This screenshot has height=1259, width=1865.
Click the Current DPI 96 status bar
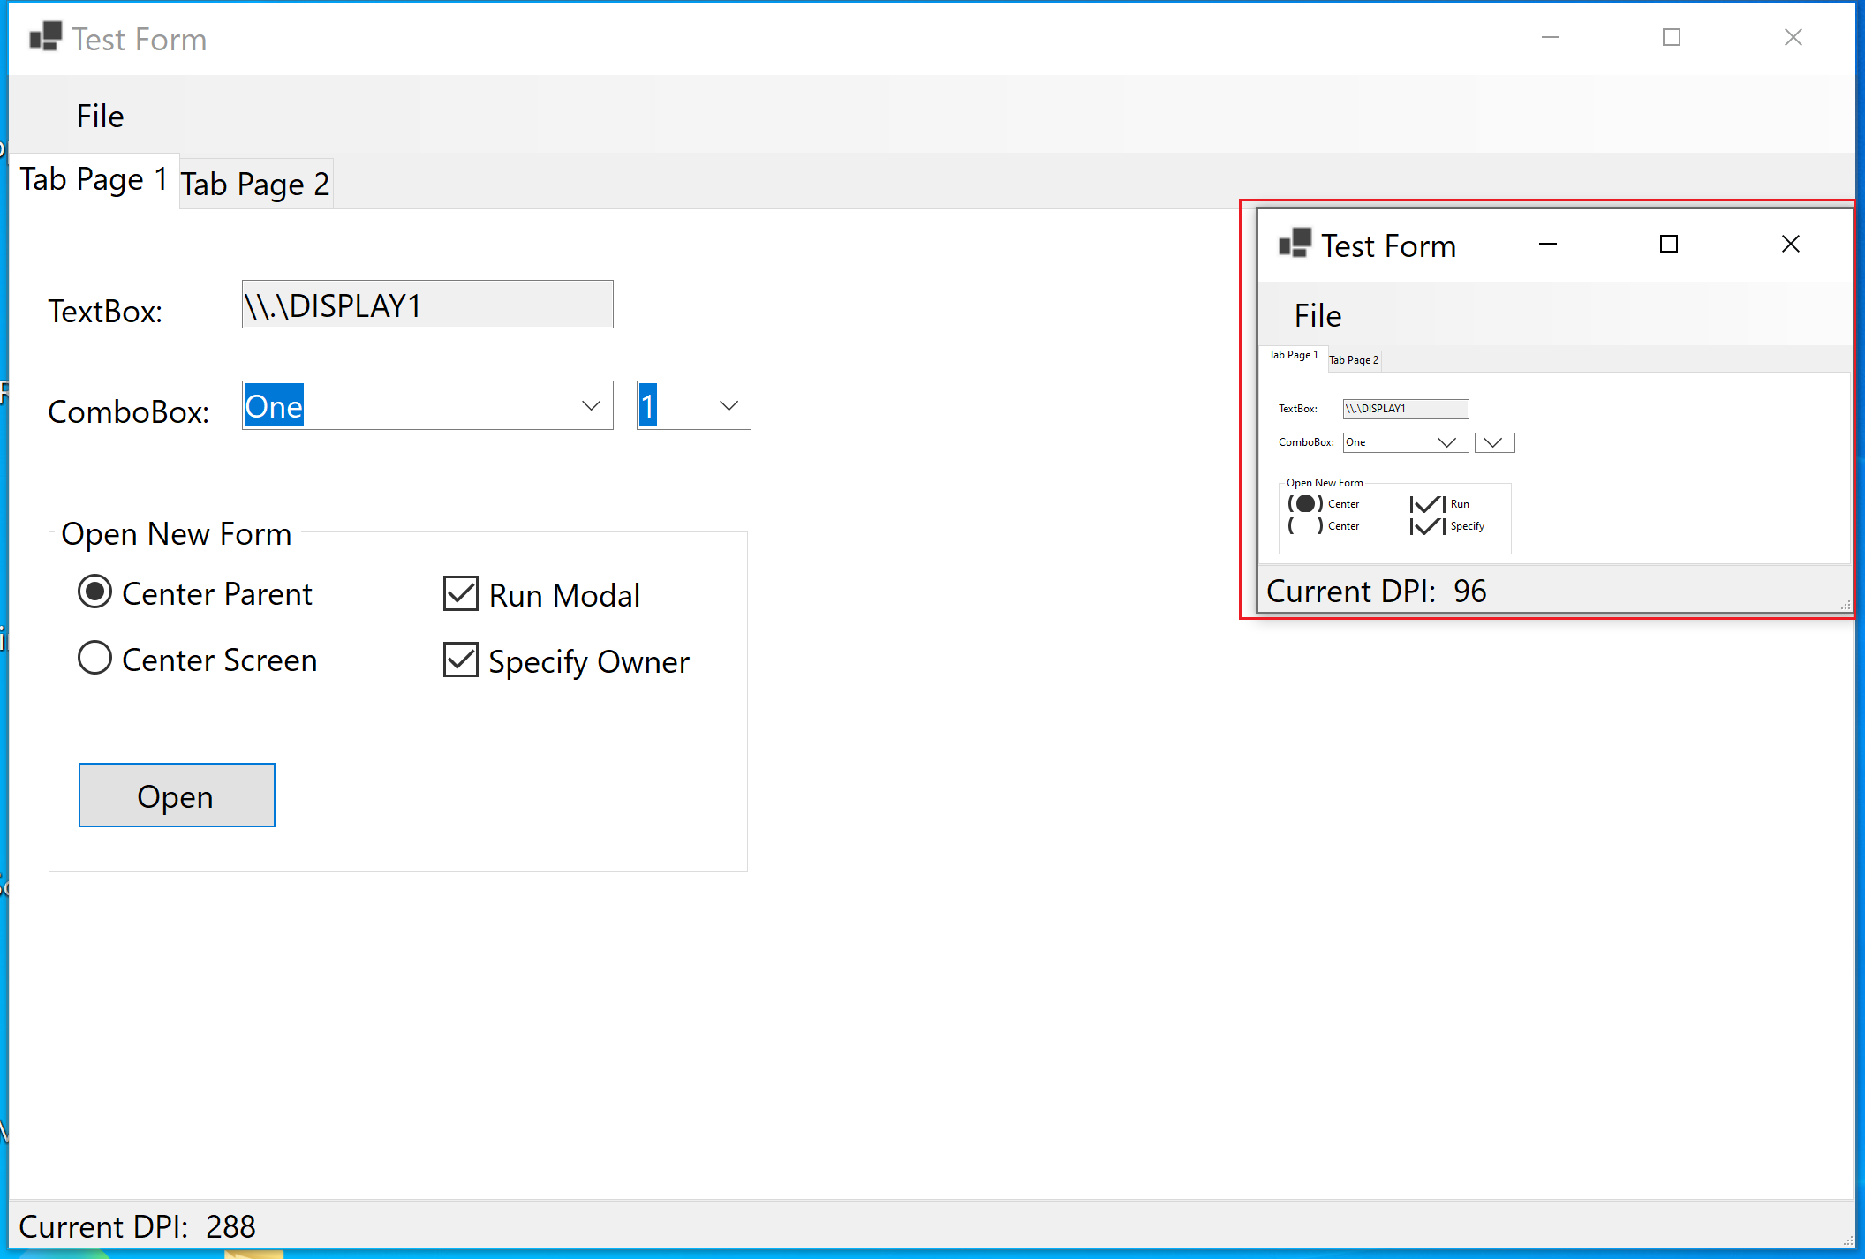(1376, 591)
